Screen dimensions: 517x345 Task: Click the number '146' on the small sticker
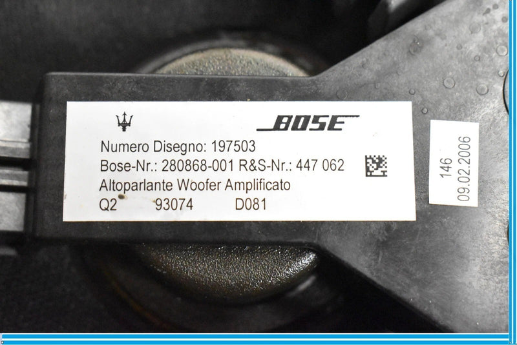pyautogui.click(x=446, y=168)
